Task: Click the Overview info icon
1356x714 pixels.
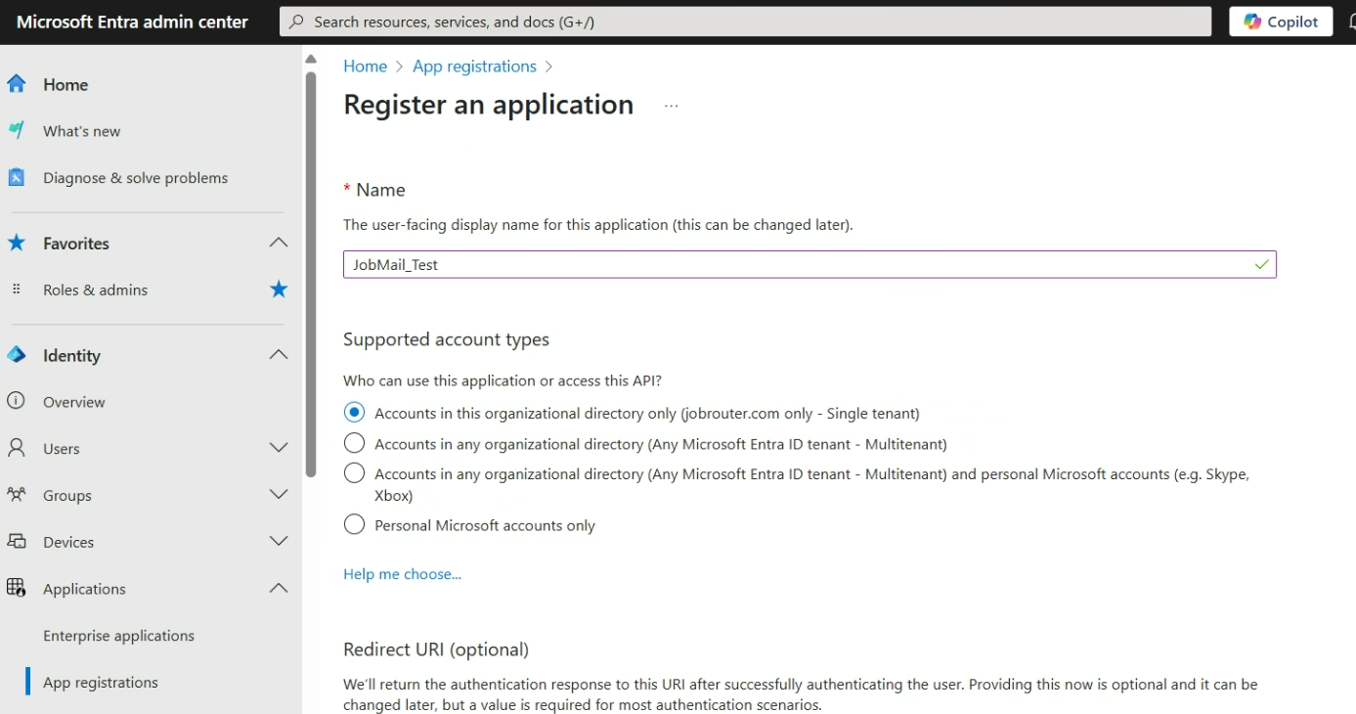Action: pos(17,401)
